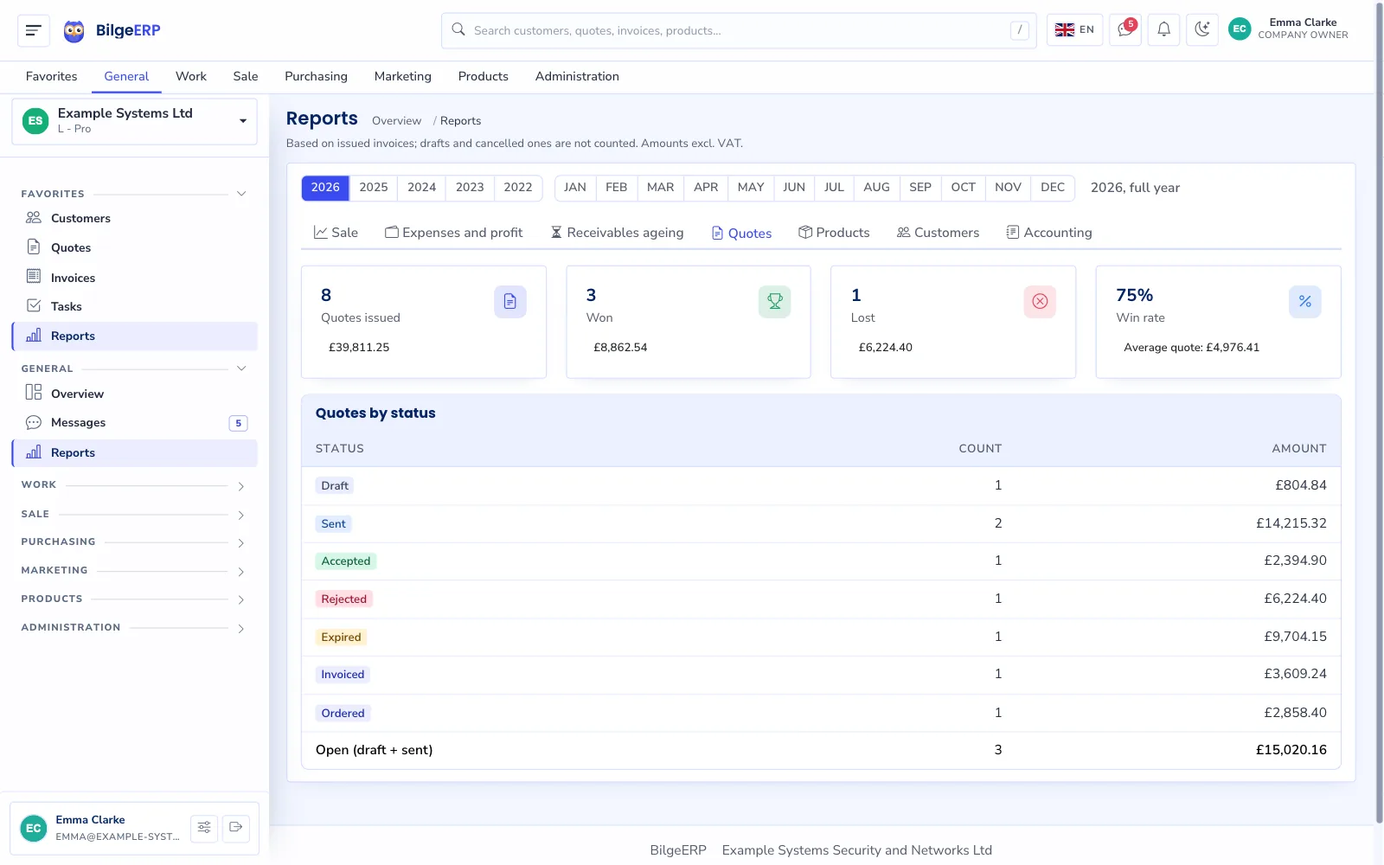Open the language selector EN
1384x865 pixels.
(1074, 29)
